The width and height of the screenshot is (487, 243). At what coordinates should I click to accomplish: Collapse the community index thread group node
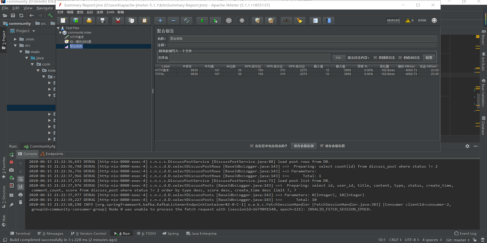click(x=60, y=32)
